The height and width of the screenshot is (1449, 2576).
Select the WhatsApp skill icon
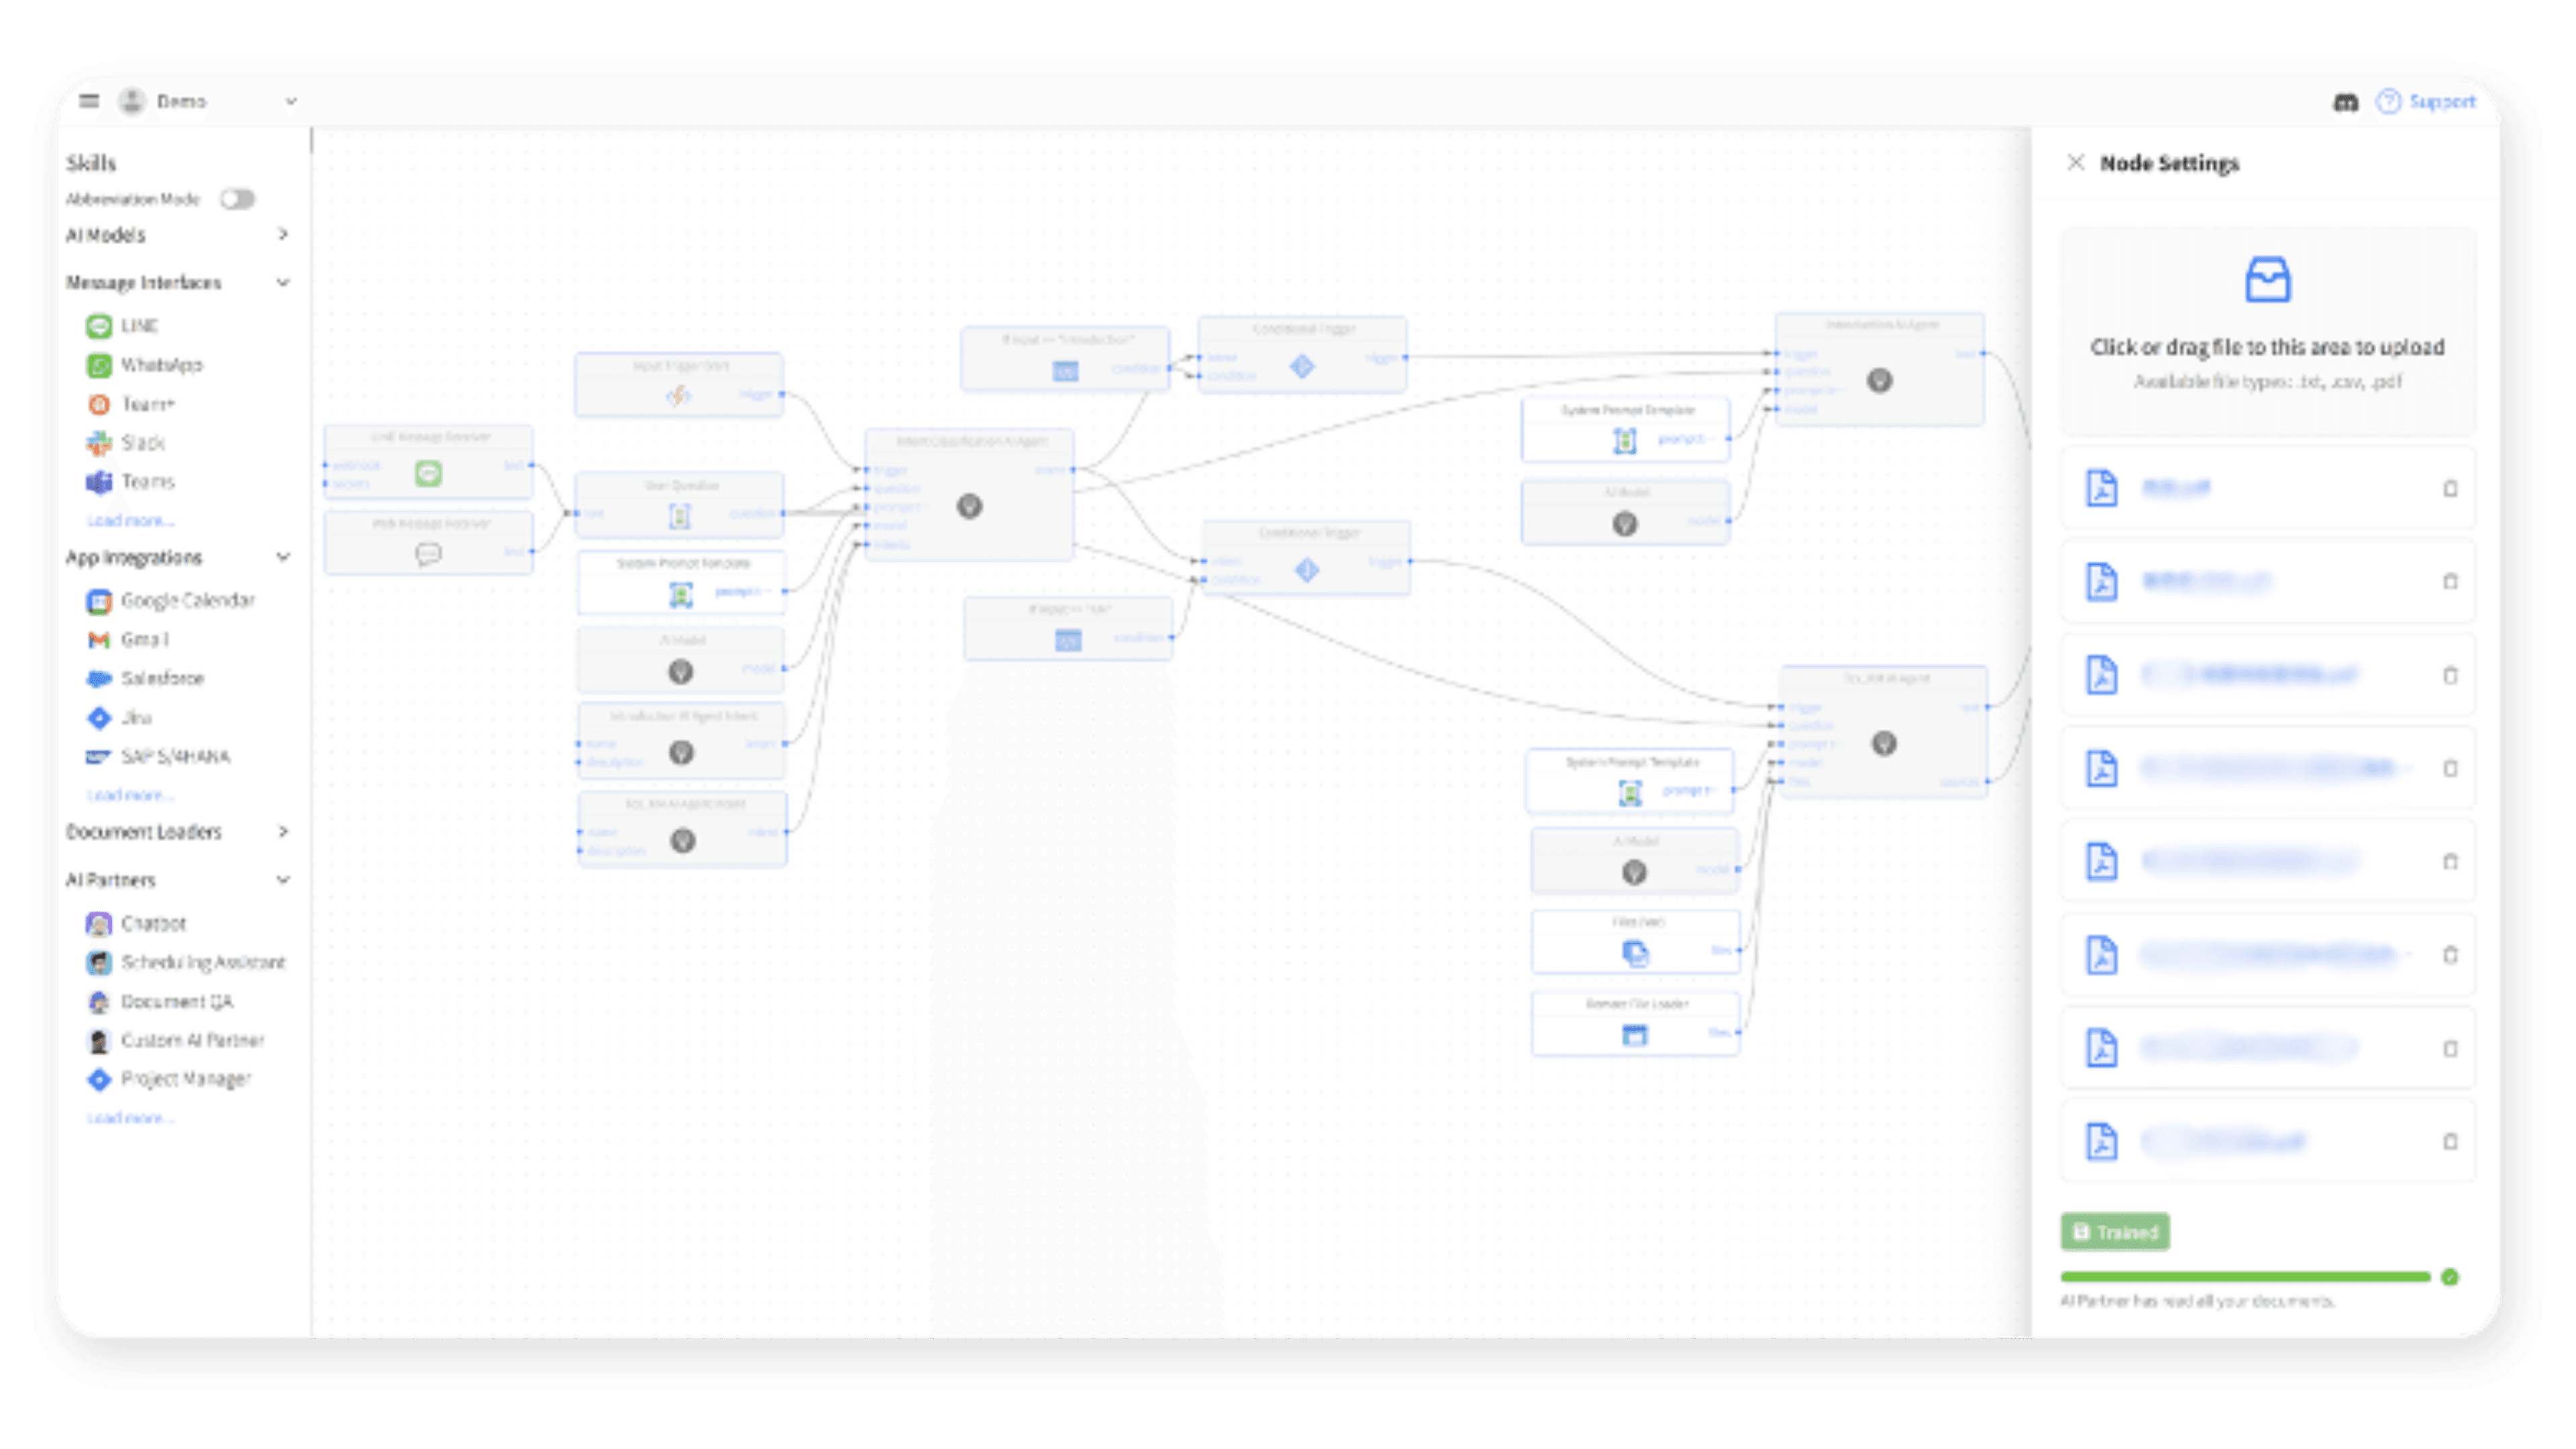[x=99, y=365]
